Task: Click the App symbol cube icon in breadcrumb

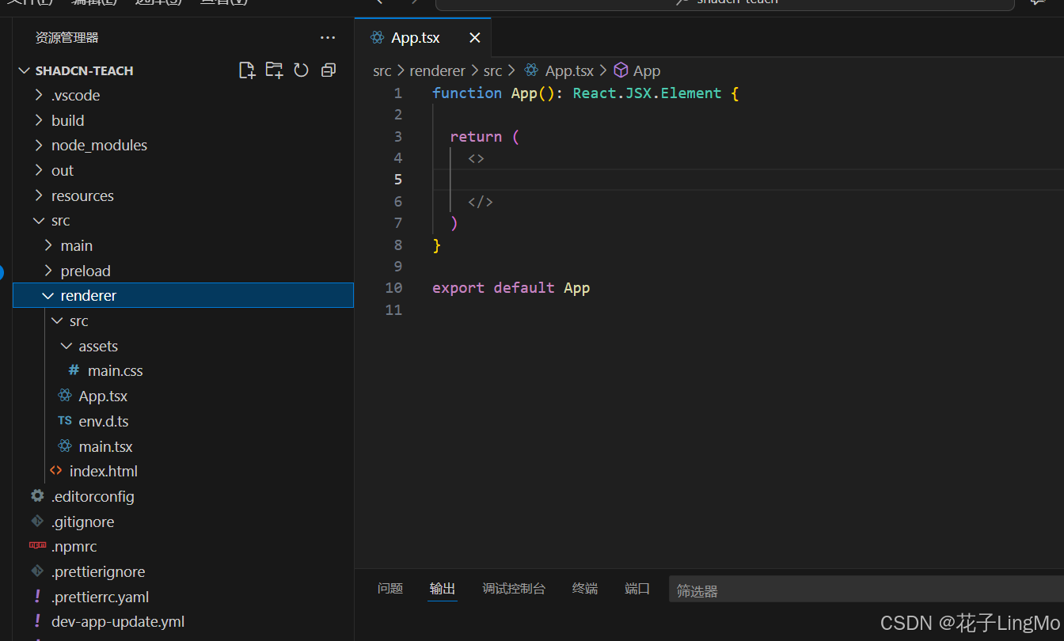Action: (621, 70)
